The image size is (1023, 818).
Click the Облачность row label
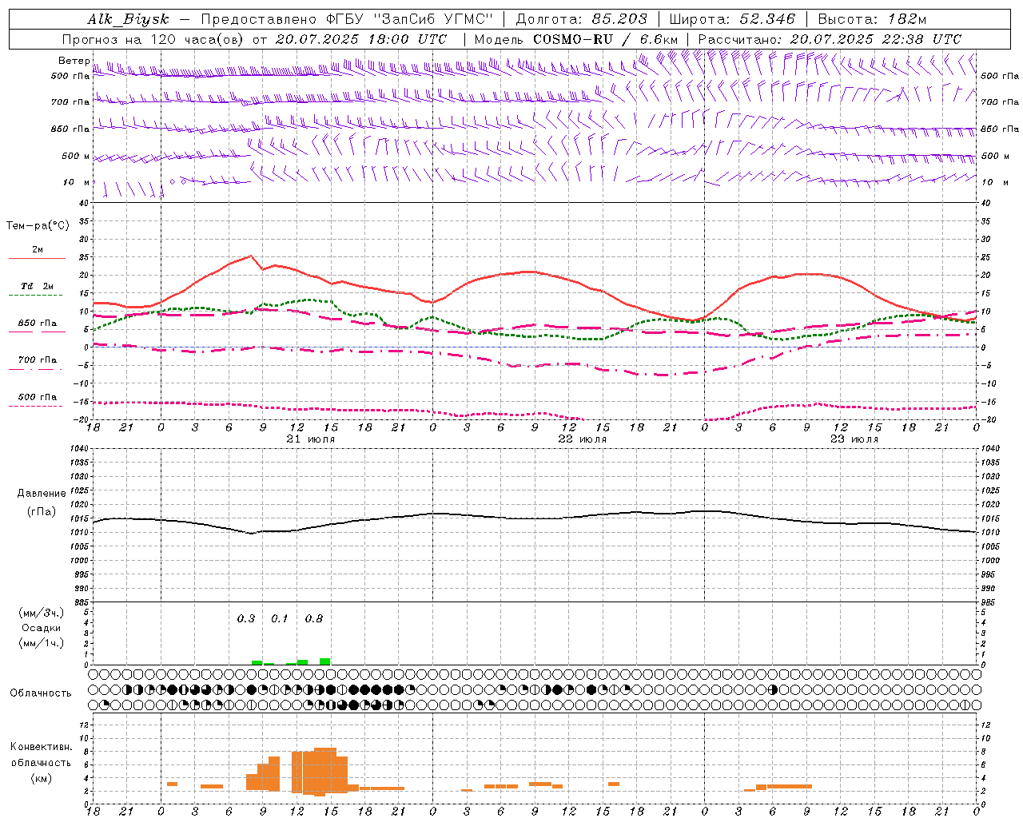point(41,693)
